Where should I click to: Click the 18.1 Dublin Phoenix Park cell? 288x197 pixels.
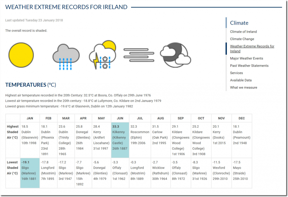pyautogui.click(x=48, y=140)
